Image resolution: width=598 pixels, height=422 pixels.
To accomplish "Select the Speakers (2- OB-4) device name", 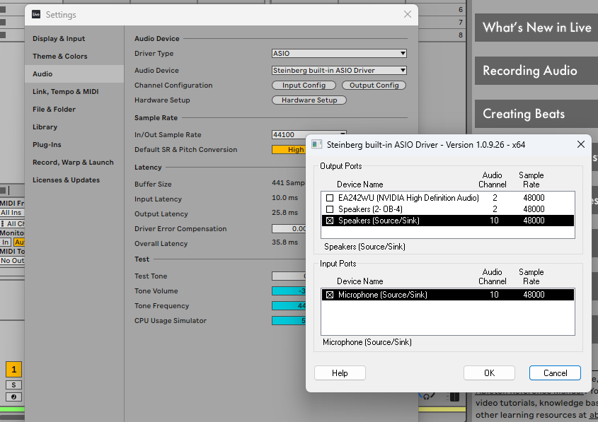I will click(x=370, y=209).
